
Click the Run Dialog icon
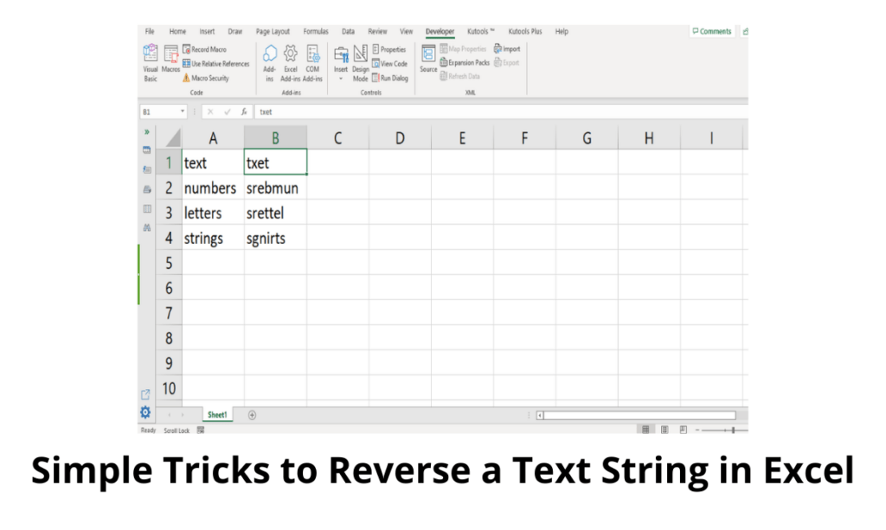click(x=389, y=77)
